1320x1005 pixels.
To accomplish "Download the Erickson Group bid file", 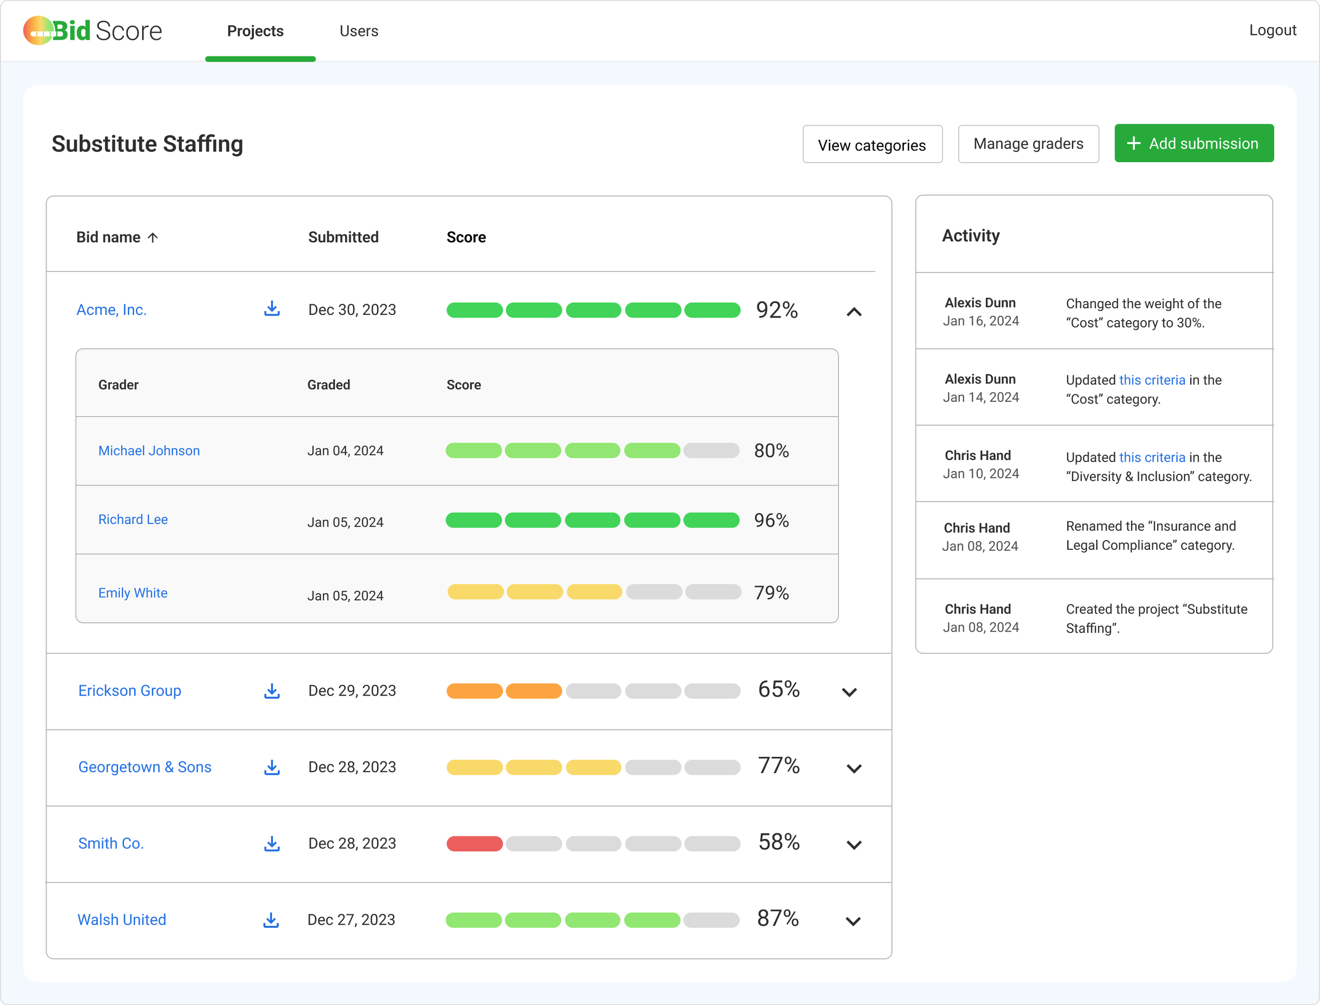I will (272, 691).
